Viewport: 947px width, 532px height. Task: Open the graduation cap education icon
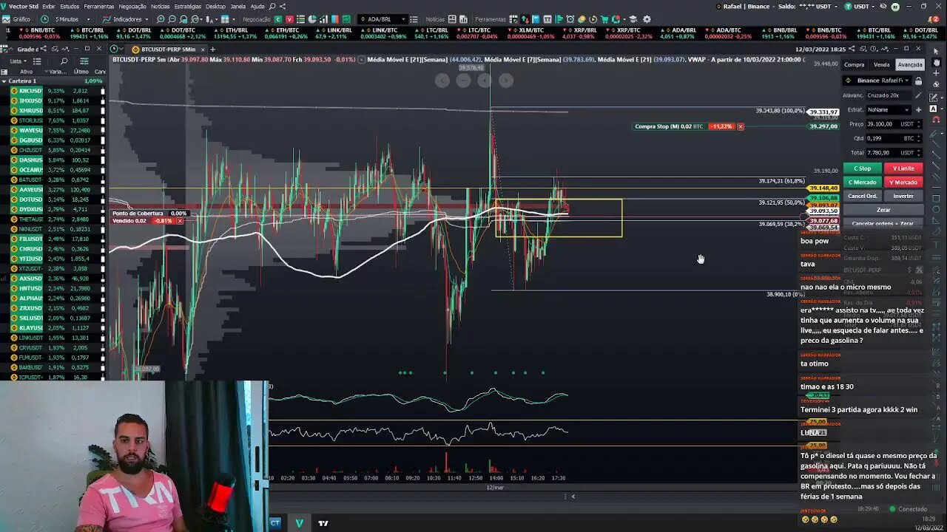[x=633, y=19]
